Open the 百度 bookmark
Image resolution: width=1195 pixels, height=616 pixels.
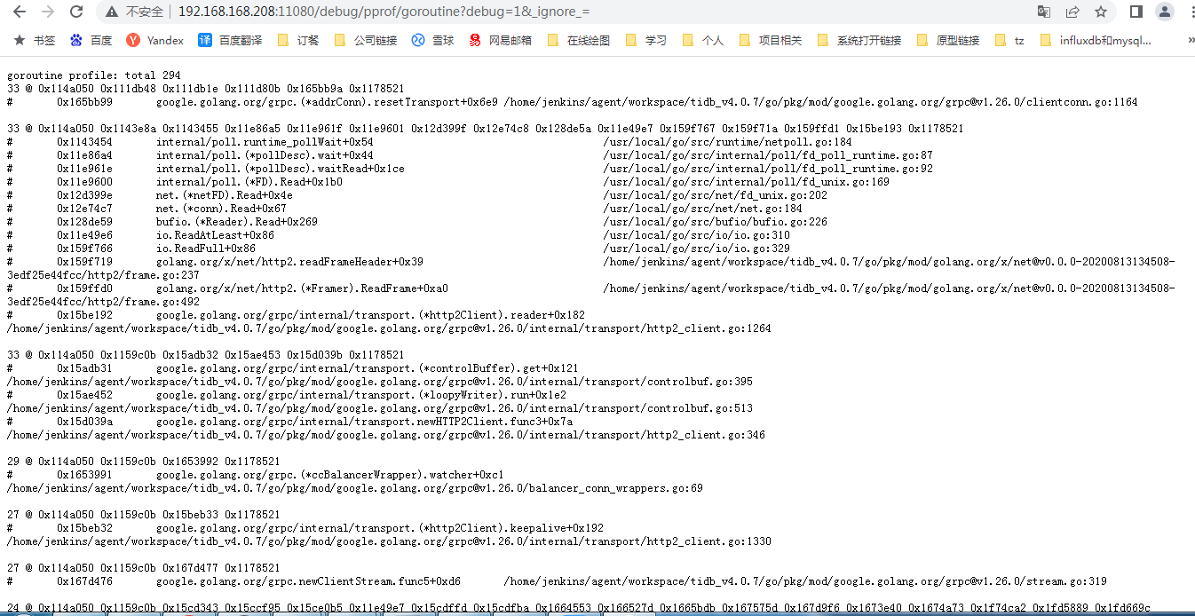(x=91, y=40)
